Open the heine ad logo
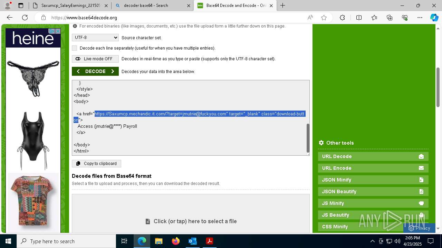This screenshot has width=442, height=248. [33, 38]
